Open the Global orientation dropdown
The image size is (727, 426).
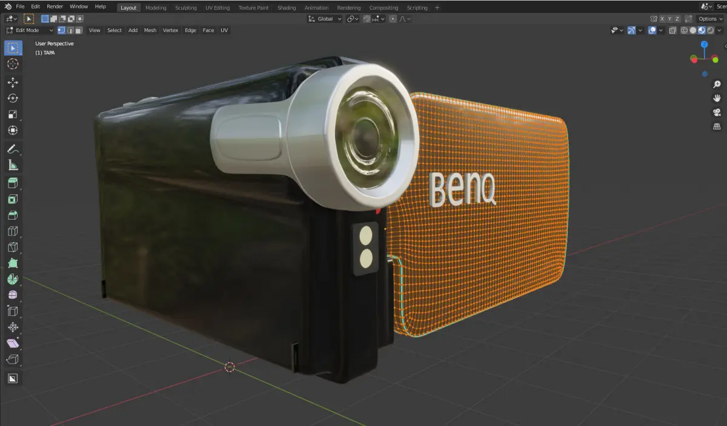325,19
